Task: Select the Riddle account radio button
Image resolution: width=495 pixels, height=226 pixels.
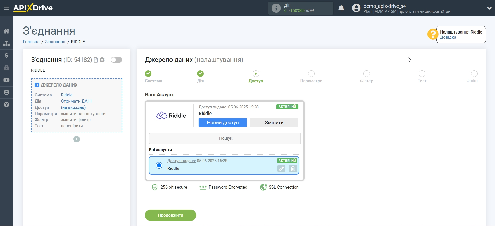Action: click(x=159, y=165)
